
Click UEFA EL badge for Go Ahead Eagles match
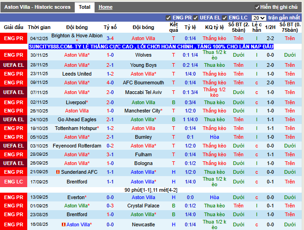coord(13,119)
